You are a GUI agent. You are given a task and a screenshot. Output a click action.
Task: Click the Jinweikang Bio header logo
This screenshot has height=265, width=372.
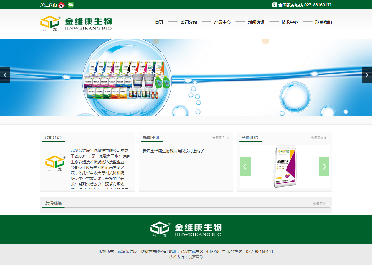point(76,24)
